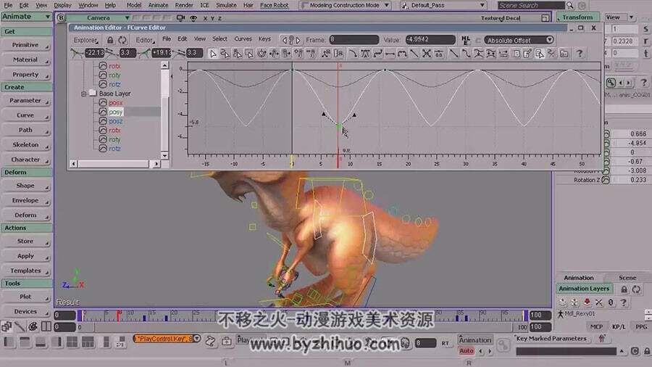Click the lock icon beside Explorer in FCurve Editor
This screenshot has height=367, width=652.
(110, 41)
